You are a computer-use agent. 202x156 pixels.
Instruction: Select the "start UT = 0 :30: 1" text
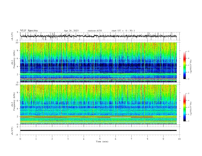point(123,31)
